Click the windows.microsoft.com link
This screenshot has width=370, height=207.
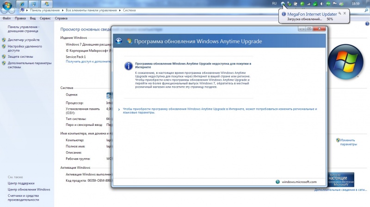299,182
